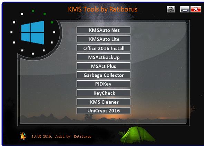Click the orange dragon mascot icon
Viewport: 204px width, 146px height.
pyautogui.click(x=23, y=136)
